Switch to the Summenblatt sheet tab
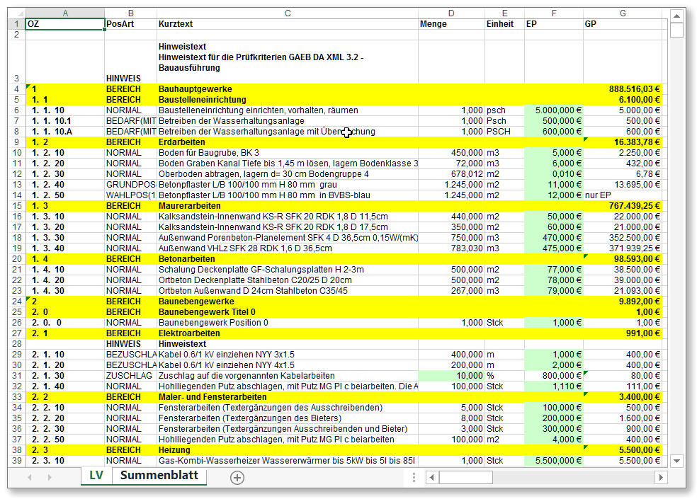This screenshot has height=499, width=697. click(x=159, y=476)
